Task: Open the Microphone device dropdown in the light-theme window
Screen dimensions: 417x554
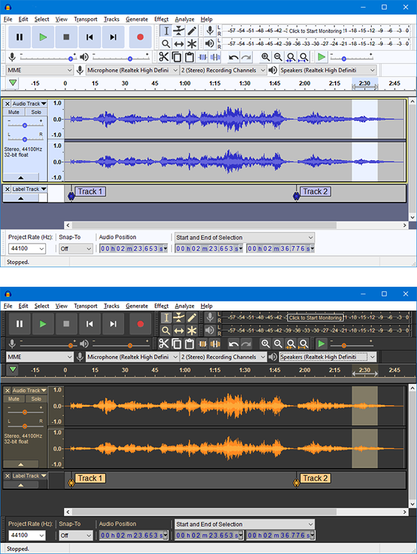Action: click(132, 70)
